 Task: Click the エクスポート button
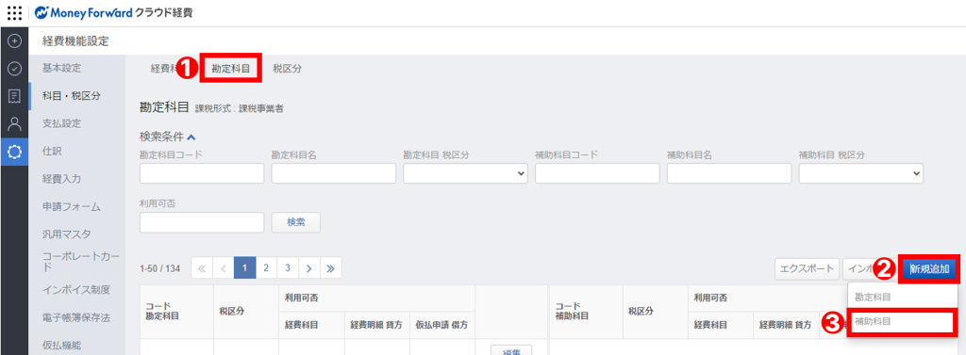[807, 268]
